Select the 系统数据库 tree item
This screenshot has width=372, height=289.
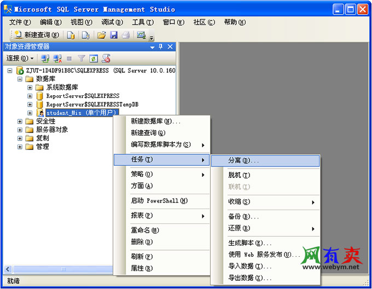(x=62, y=88)
